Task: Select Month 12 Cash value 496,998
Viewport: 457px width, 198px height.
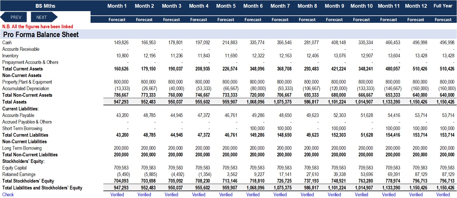Action: (420, 43)
